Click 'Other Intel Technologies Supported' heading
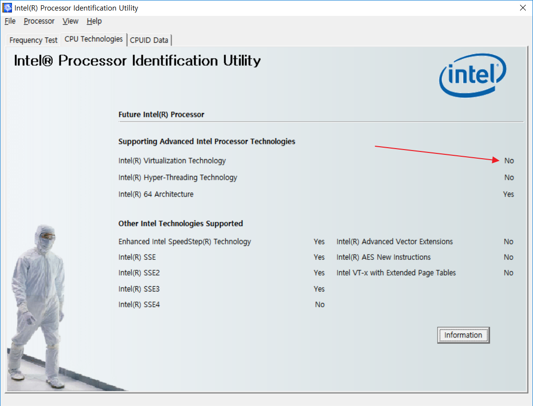The width and height of the screenshot is (533, 406). tap(181, 223)
